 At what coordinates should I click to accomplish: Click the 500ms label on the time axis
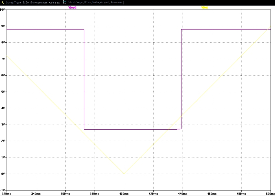[x=270, y=194]
